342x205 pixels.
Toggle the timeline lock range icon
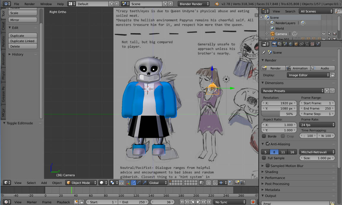click(x=82, y=202)
